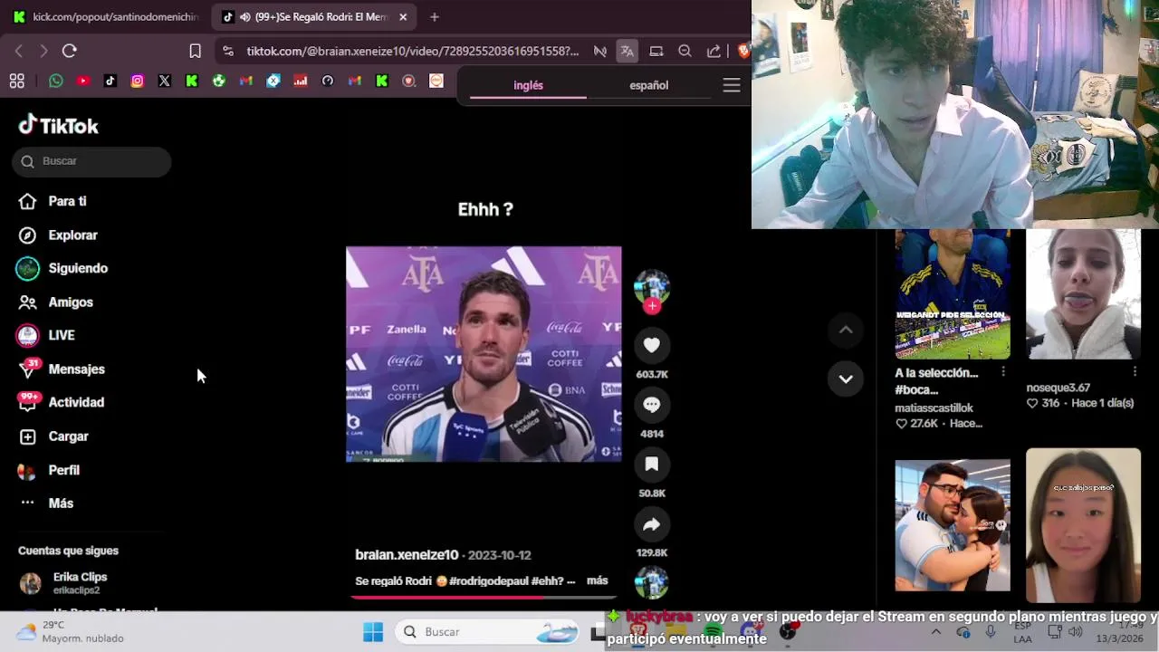The width and height of the screenshot is (1159, 652).
Task: Open YouTube bookmark icon
Action: [83, 81]
